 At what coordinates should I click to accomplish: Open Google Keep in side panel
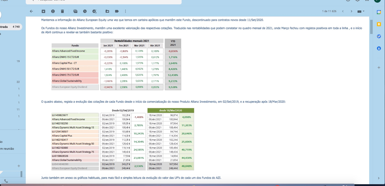point(379,24)
